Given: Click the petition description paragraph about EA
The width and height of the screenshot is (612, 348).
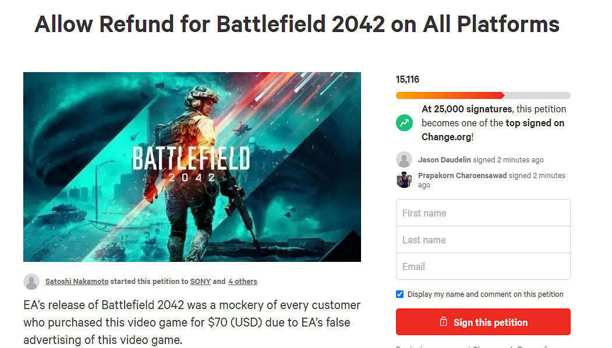Looking at the screenshot, I should pos(192,322).
